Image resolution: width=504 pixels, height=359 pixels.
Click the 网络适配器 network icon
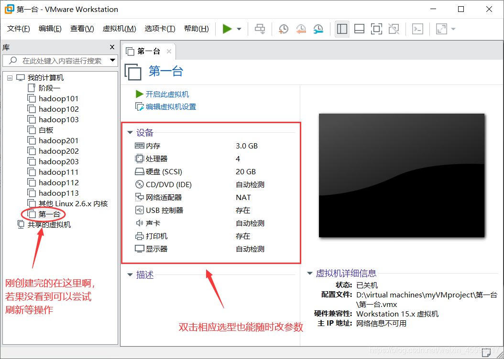point(139,197)
